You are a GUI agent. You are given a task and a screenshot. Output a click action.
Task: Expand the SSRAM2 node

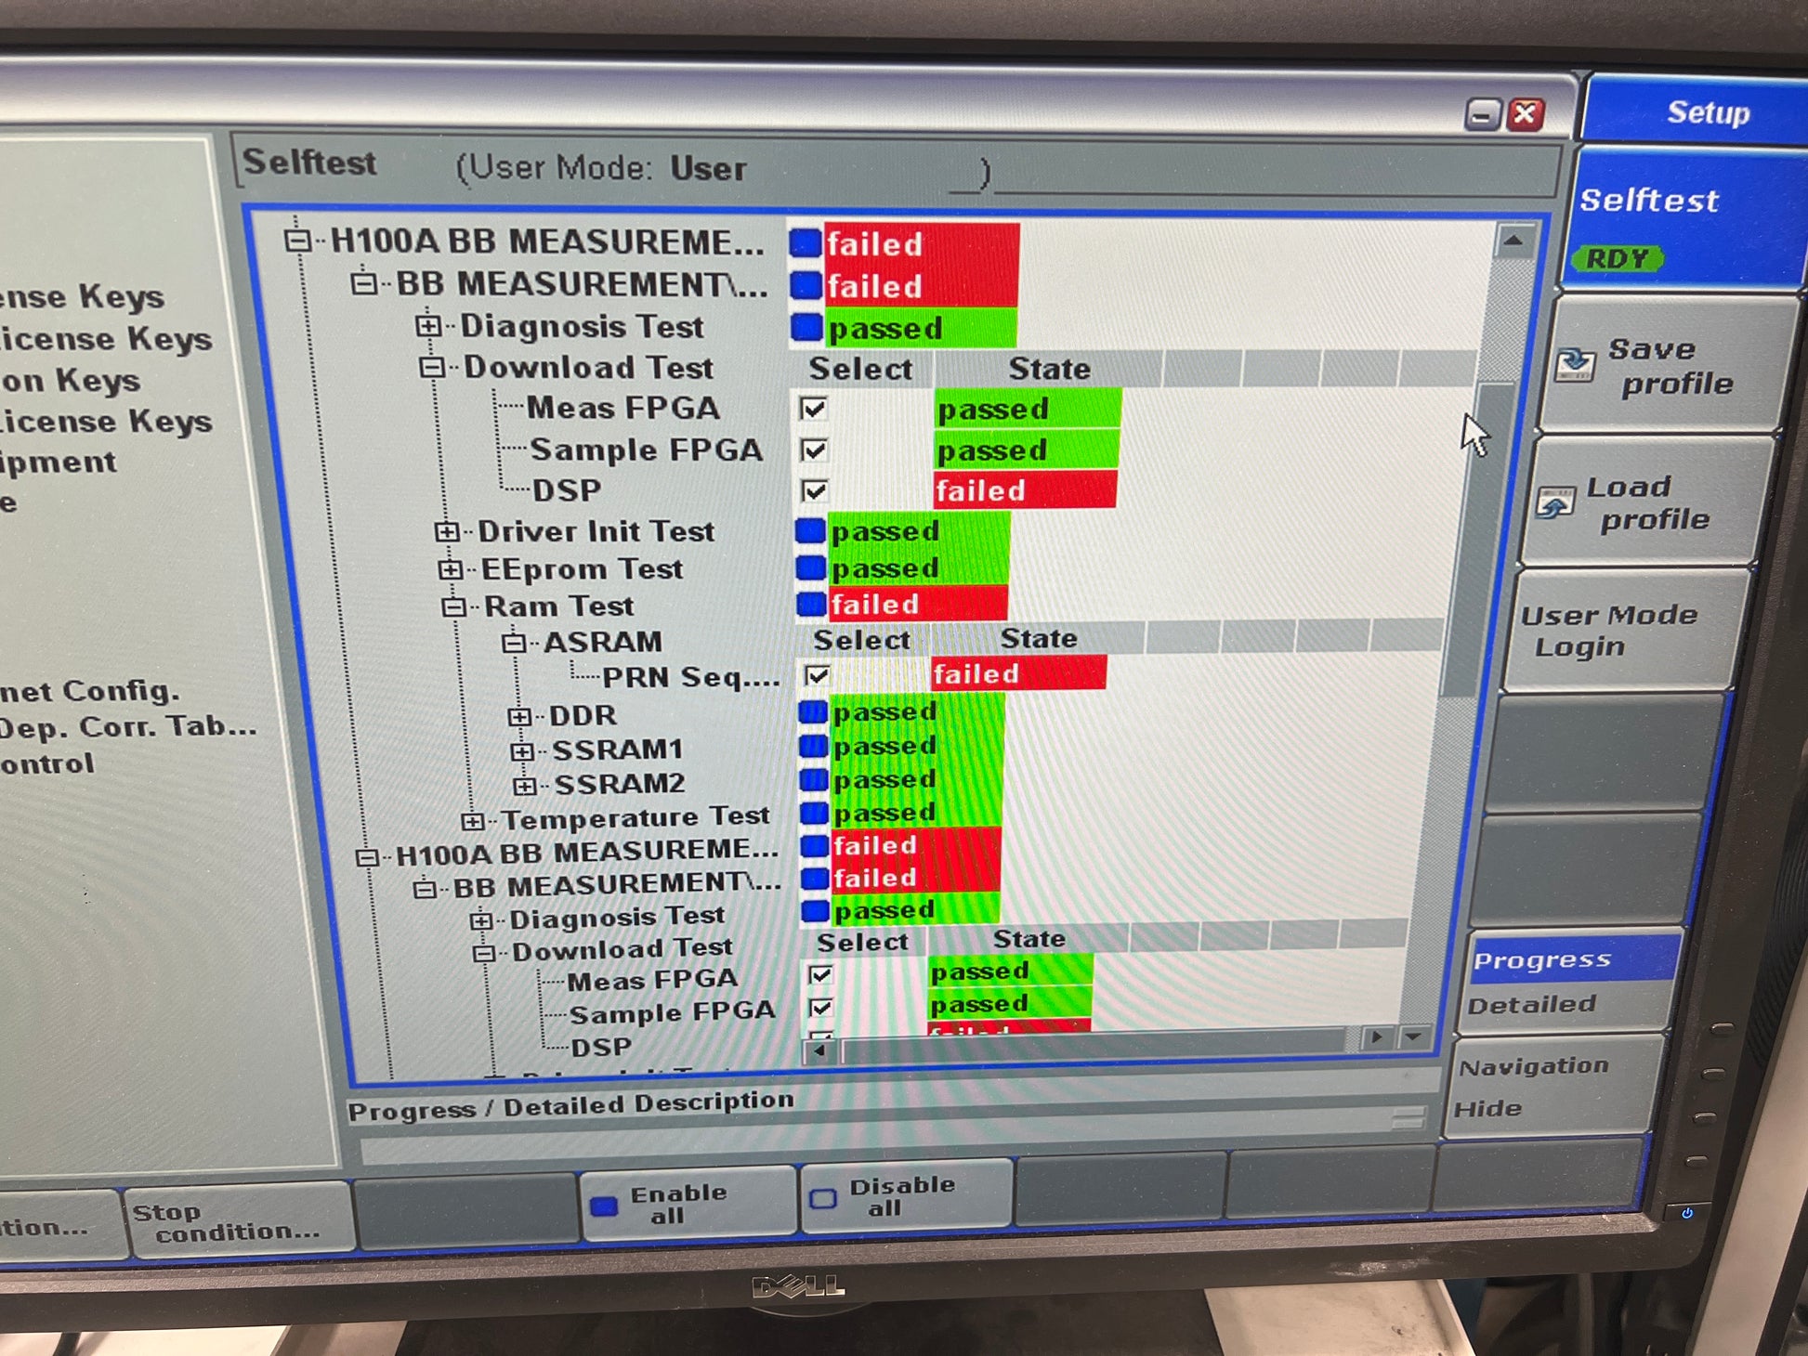(525, 786)
